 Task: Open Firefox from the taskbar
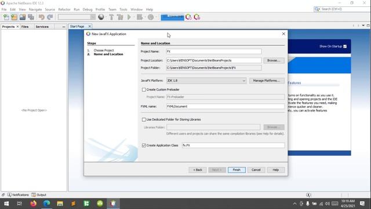pos(34,204)
